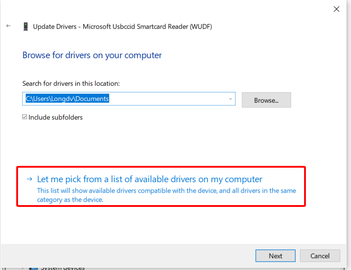
Task: Choose "Let me pick from a list of available drivers"
Action: coord(149,179)
